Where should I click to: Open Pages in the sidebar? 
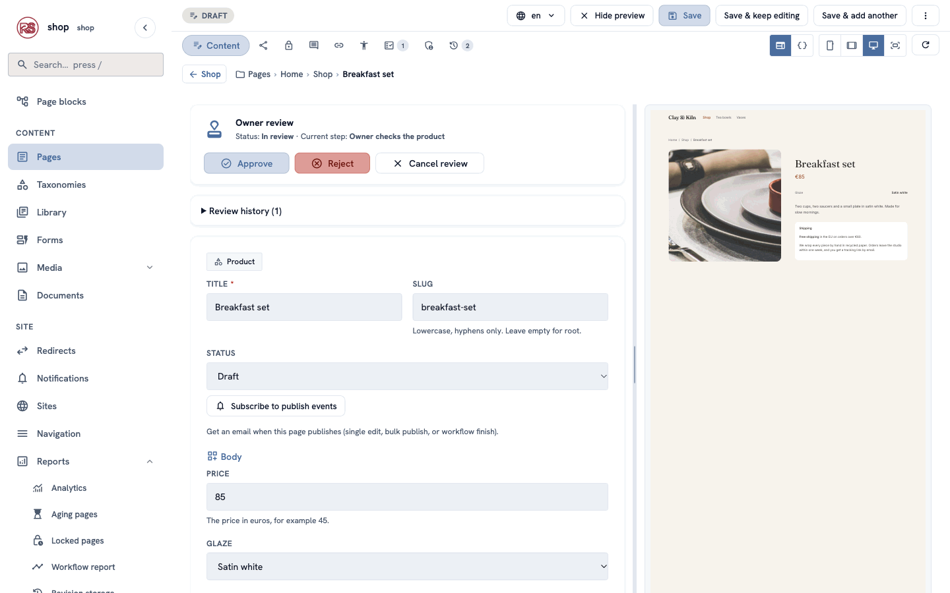pos(86,157)
